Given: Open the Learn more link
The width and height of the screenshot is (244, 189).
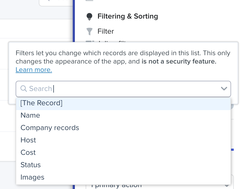Looking at the screenshot, I should click(34, 70).
